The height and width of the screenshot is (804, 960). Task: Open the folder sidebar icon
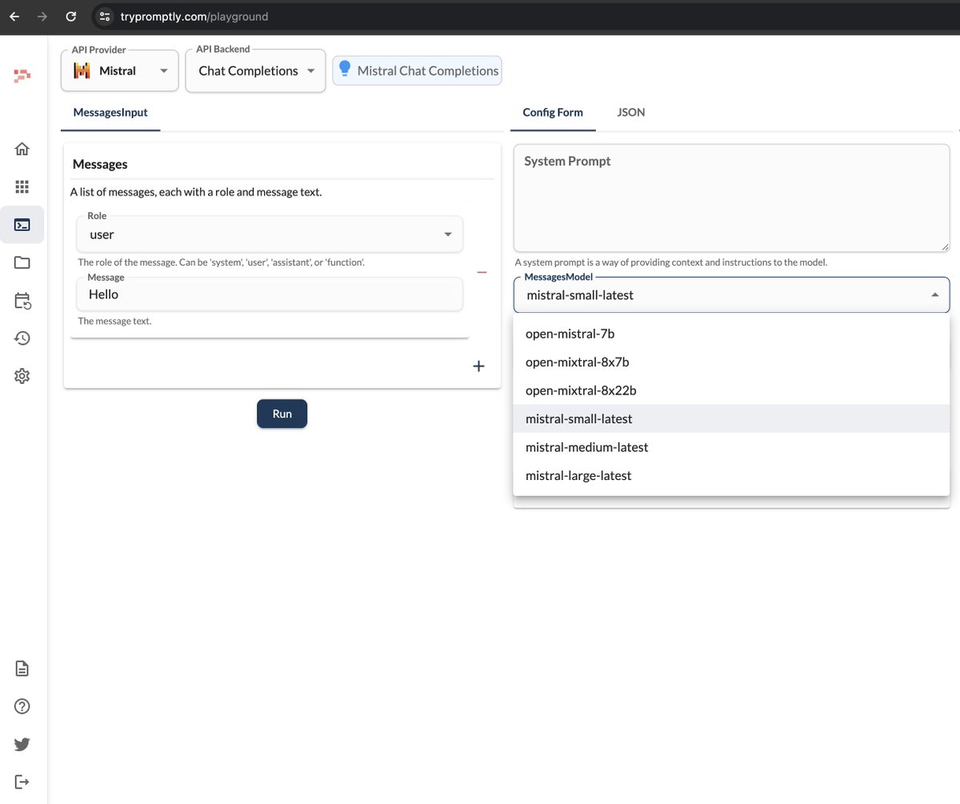(22, 262)
